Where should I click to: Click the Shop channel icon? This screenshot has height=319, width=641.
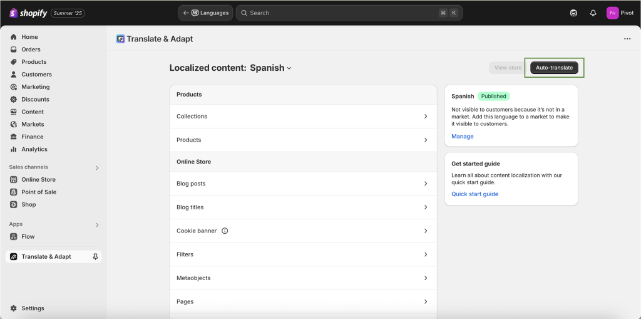(14, 204)
